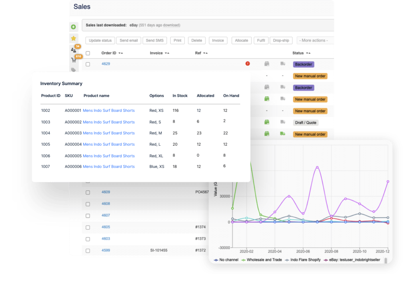The image size is (408, 281).
Task: Select the checkbox beside order 4605
Action: (88, 227)
